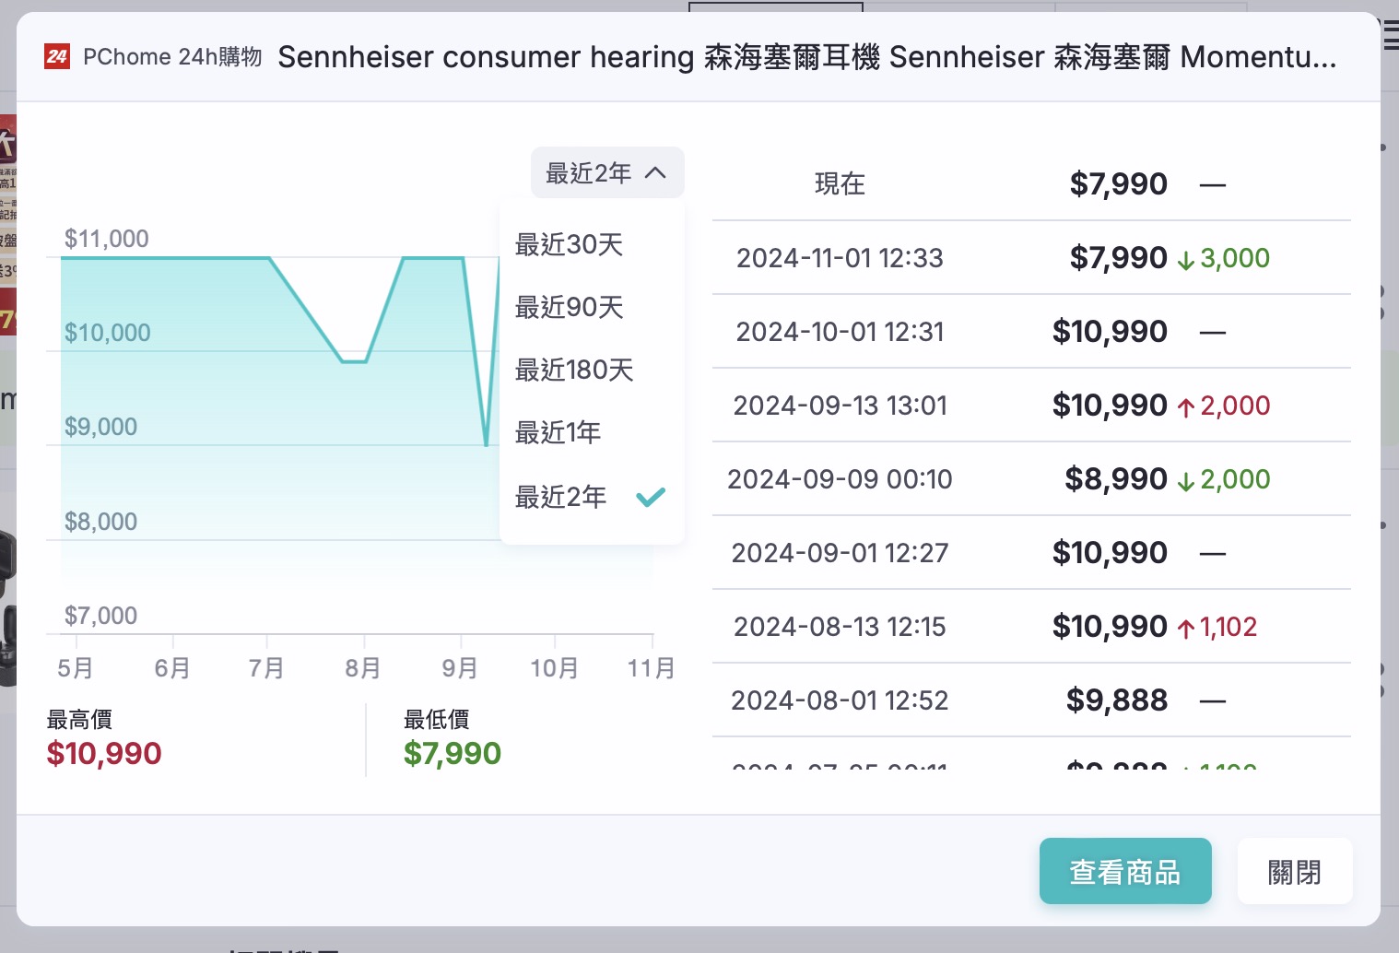Click the 現在 current price label
1399x953 pixels.
click(840, 183)
